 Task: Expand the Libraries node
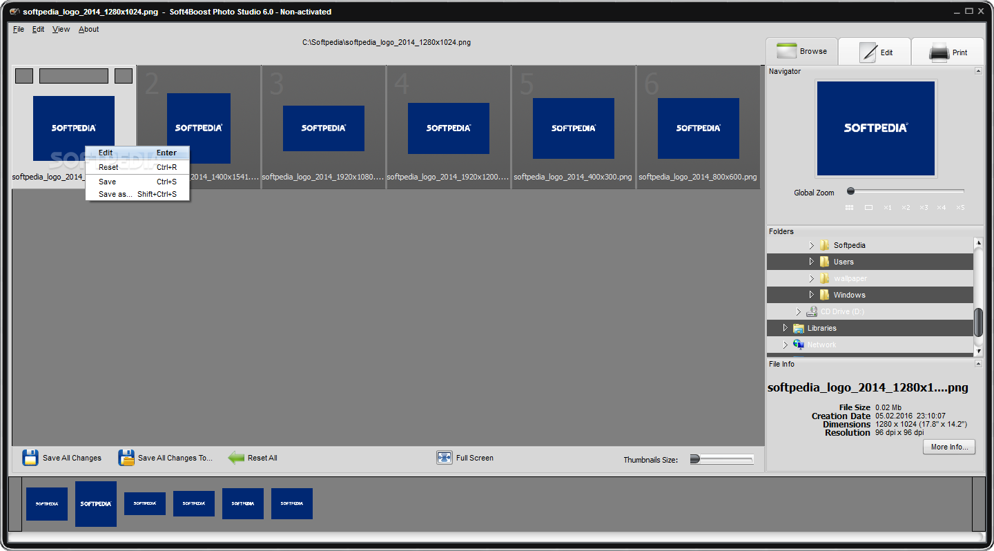tap(785, 328)
